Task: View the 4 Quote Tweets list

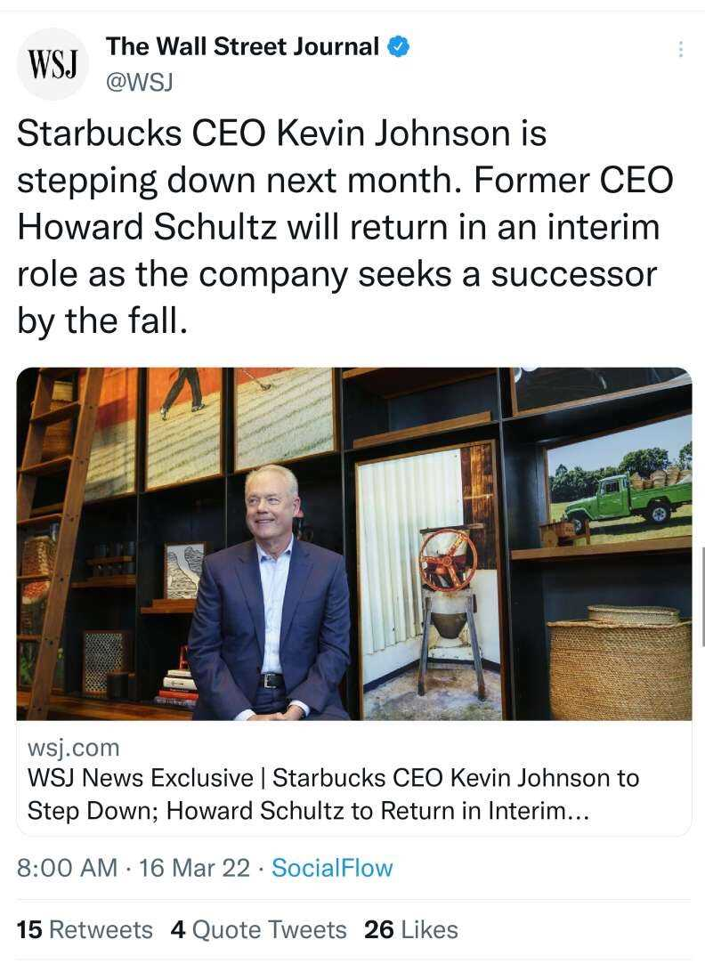Action: click(259, 929)
